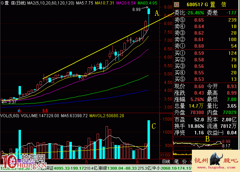Select the 卖③ 8.62 ask row

(x=206, y=33)
